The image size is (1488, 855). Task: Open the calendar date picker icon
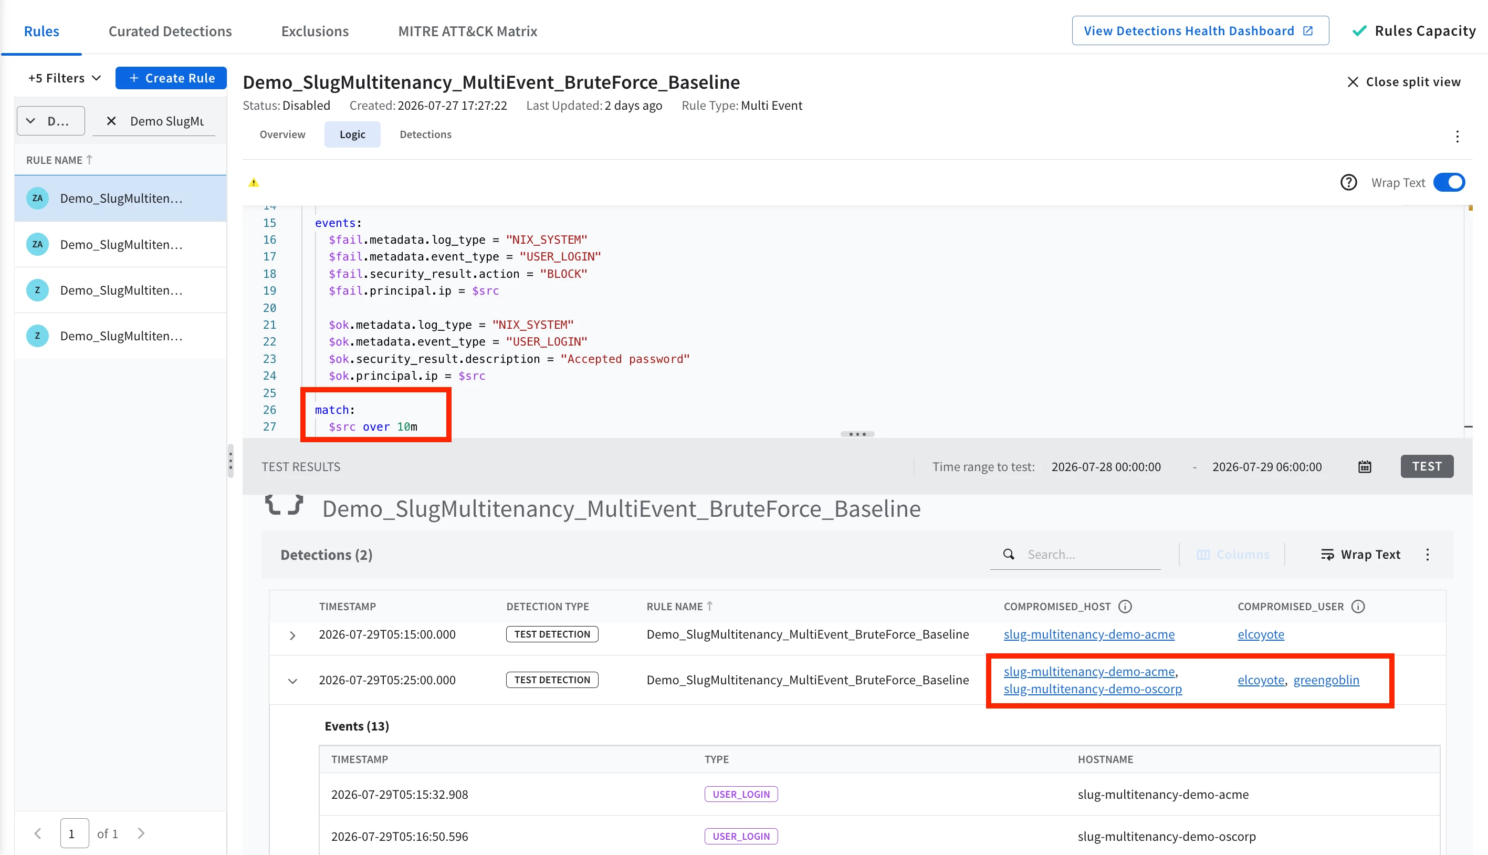coord(1364,467)
